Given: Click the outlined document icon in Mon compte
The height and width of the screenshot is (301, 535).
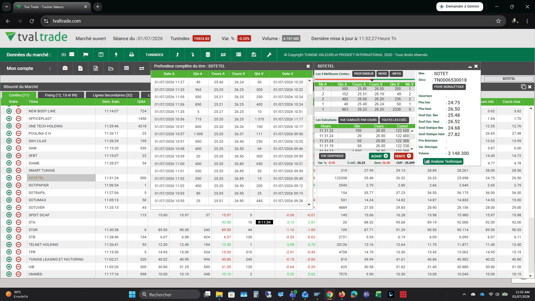Looking at the screenshot, I should 96,68.
